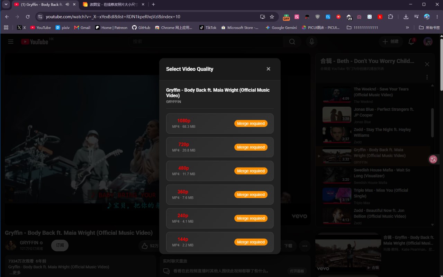Choose the 240p MP4 4.1 MB option

tap(220, 218)
